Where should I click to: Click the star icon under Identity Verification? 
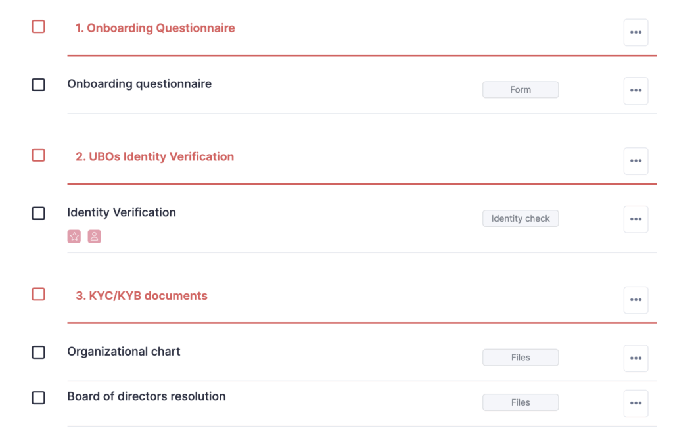click(74, 237)
